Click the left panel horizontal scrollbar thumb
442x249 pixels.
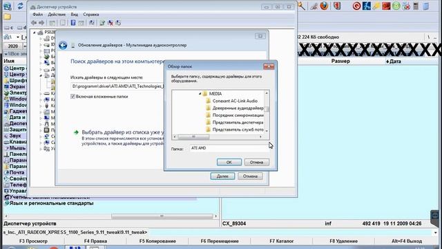162,216
